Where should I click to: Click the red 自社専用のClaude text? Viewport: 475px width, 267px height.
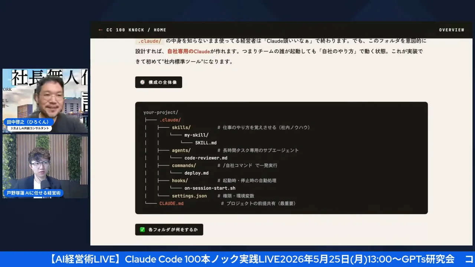coord(189,51)
